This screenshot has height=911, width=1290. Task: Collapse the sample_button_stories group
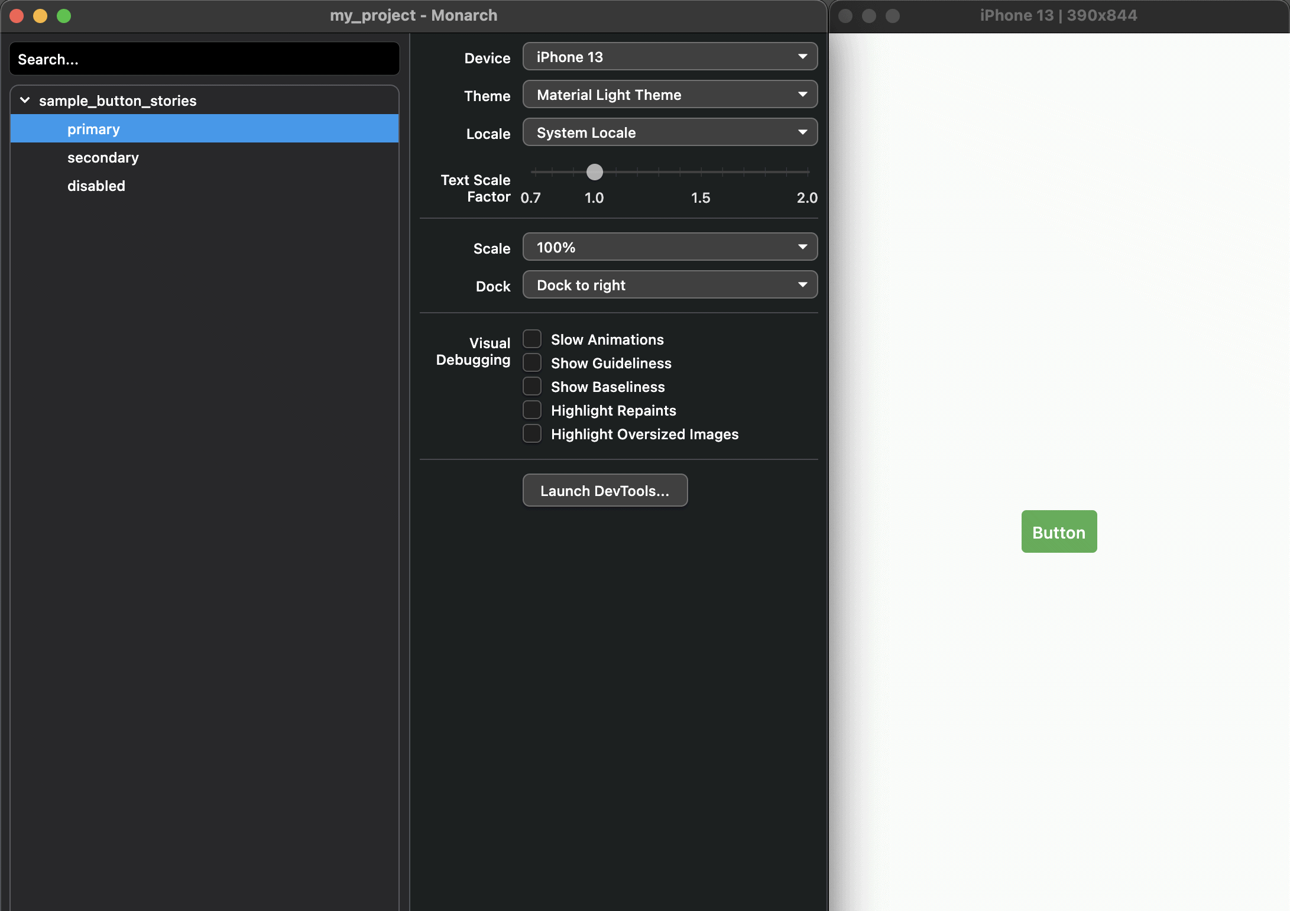click(x=24, y=100)
